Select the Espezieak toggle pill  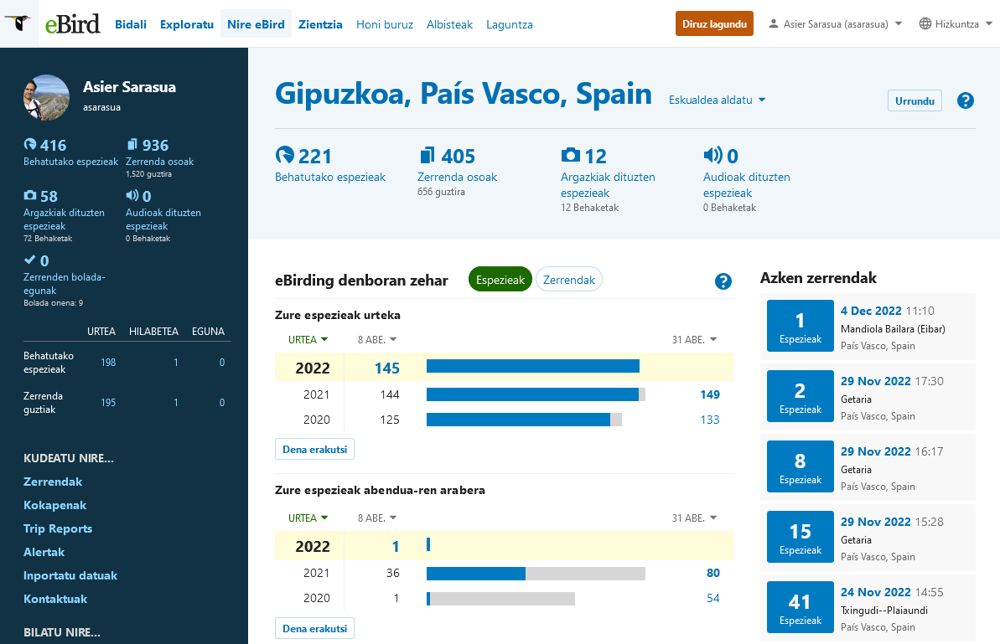[500, 279]
